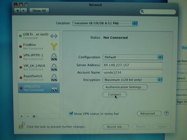Image resolution: width=187 pixels, height=140 pixels.
Task: Click the yellow FireWire icon
Action: (x=54, y=46)
